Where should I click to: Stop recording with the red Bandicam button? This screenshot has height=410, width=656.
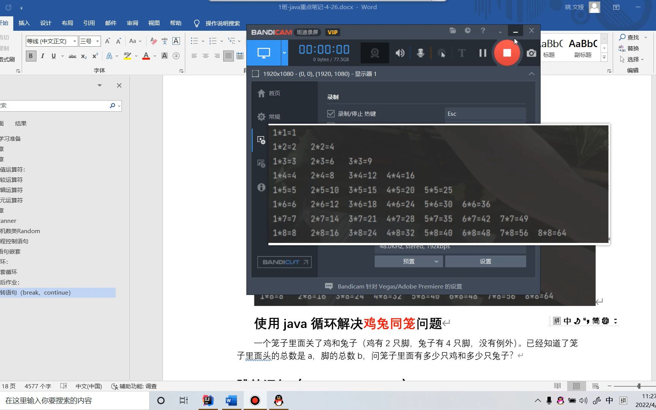point(507,53)
